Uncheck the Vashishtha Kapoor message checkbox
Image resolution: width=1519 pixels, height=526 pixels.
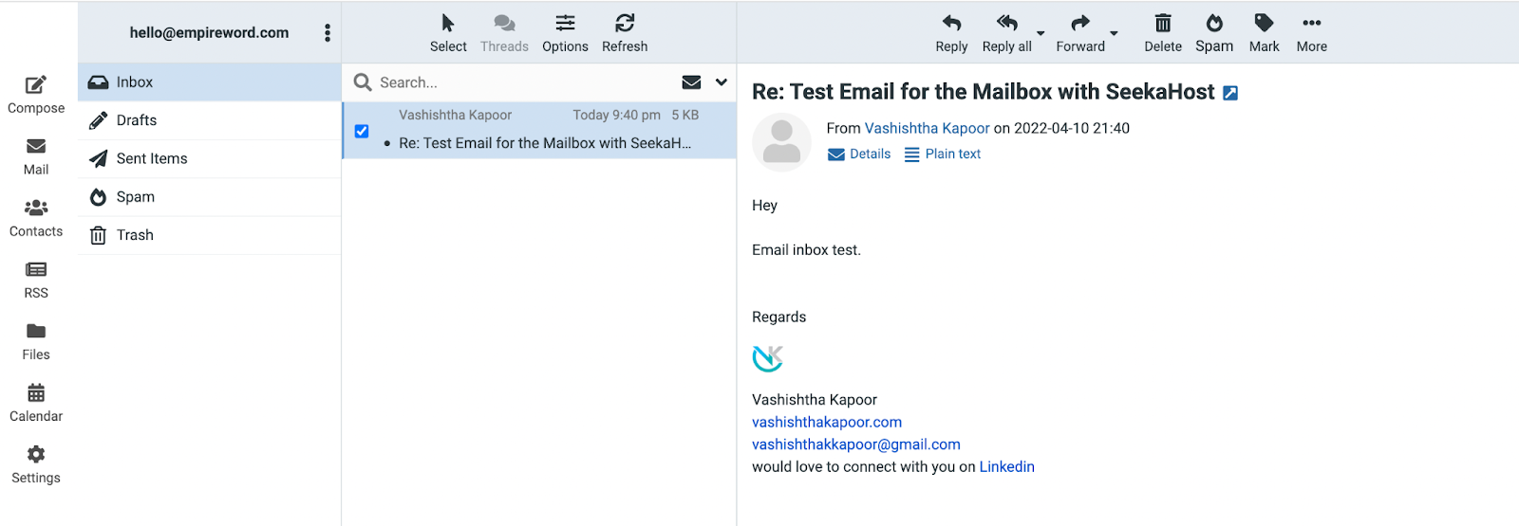pyautogui.click(x=362, y=132)
